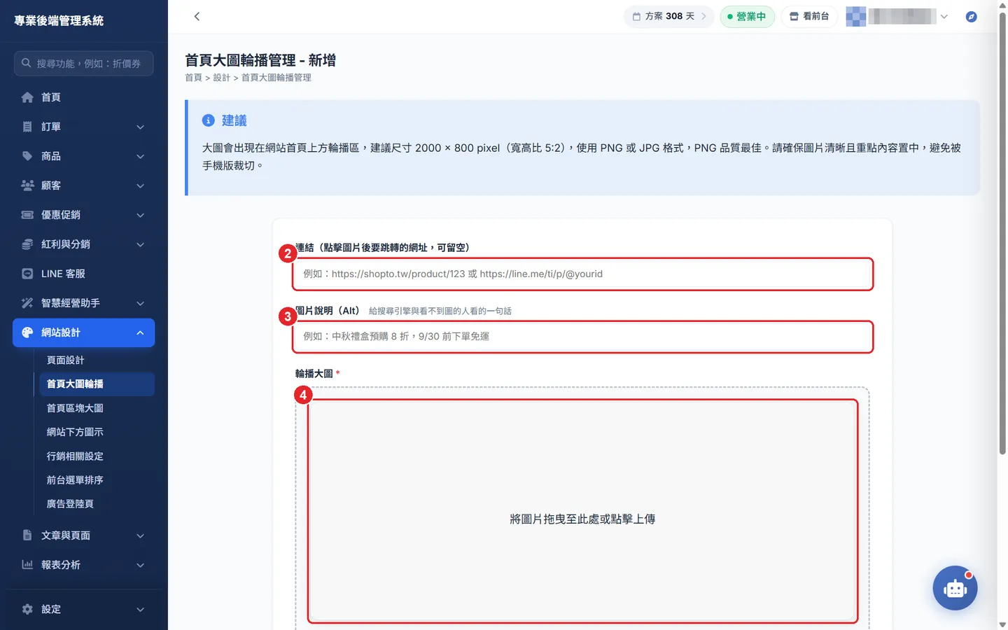
Task: Click the 智慧經營助手 magic wand icon
Action: tap(27, 303)
